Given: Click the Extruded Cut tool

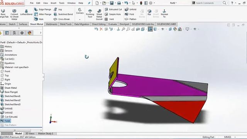Looking at the screenshot, I should 113,9.
